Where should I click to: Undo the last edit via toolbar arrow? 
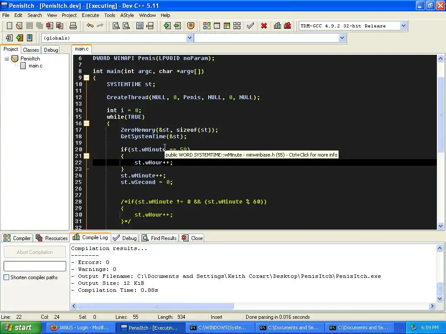point(90,26)
